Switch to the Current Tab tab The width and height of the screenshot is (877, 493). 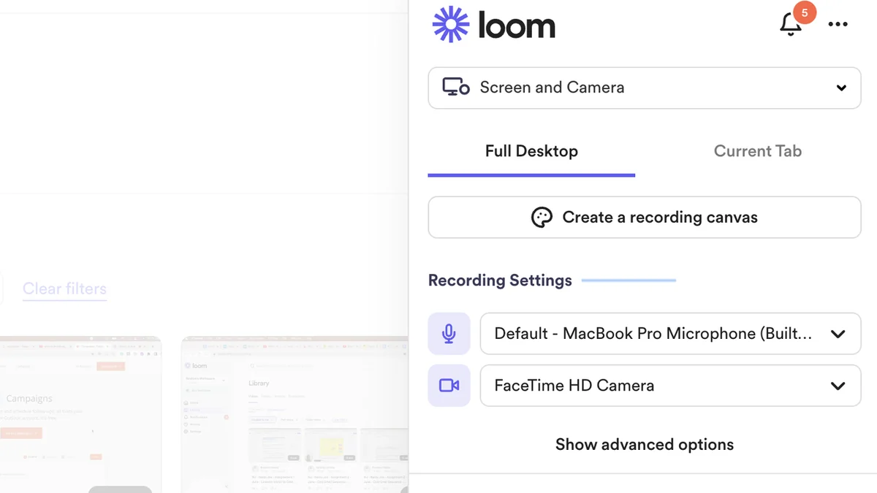pos(757,151)
